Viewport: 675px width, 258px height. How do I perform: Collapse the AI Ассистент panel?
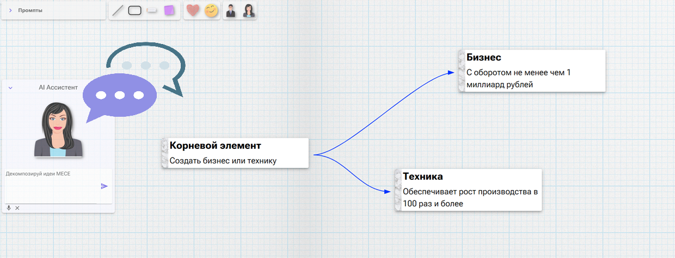(10, 87)
